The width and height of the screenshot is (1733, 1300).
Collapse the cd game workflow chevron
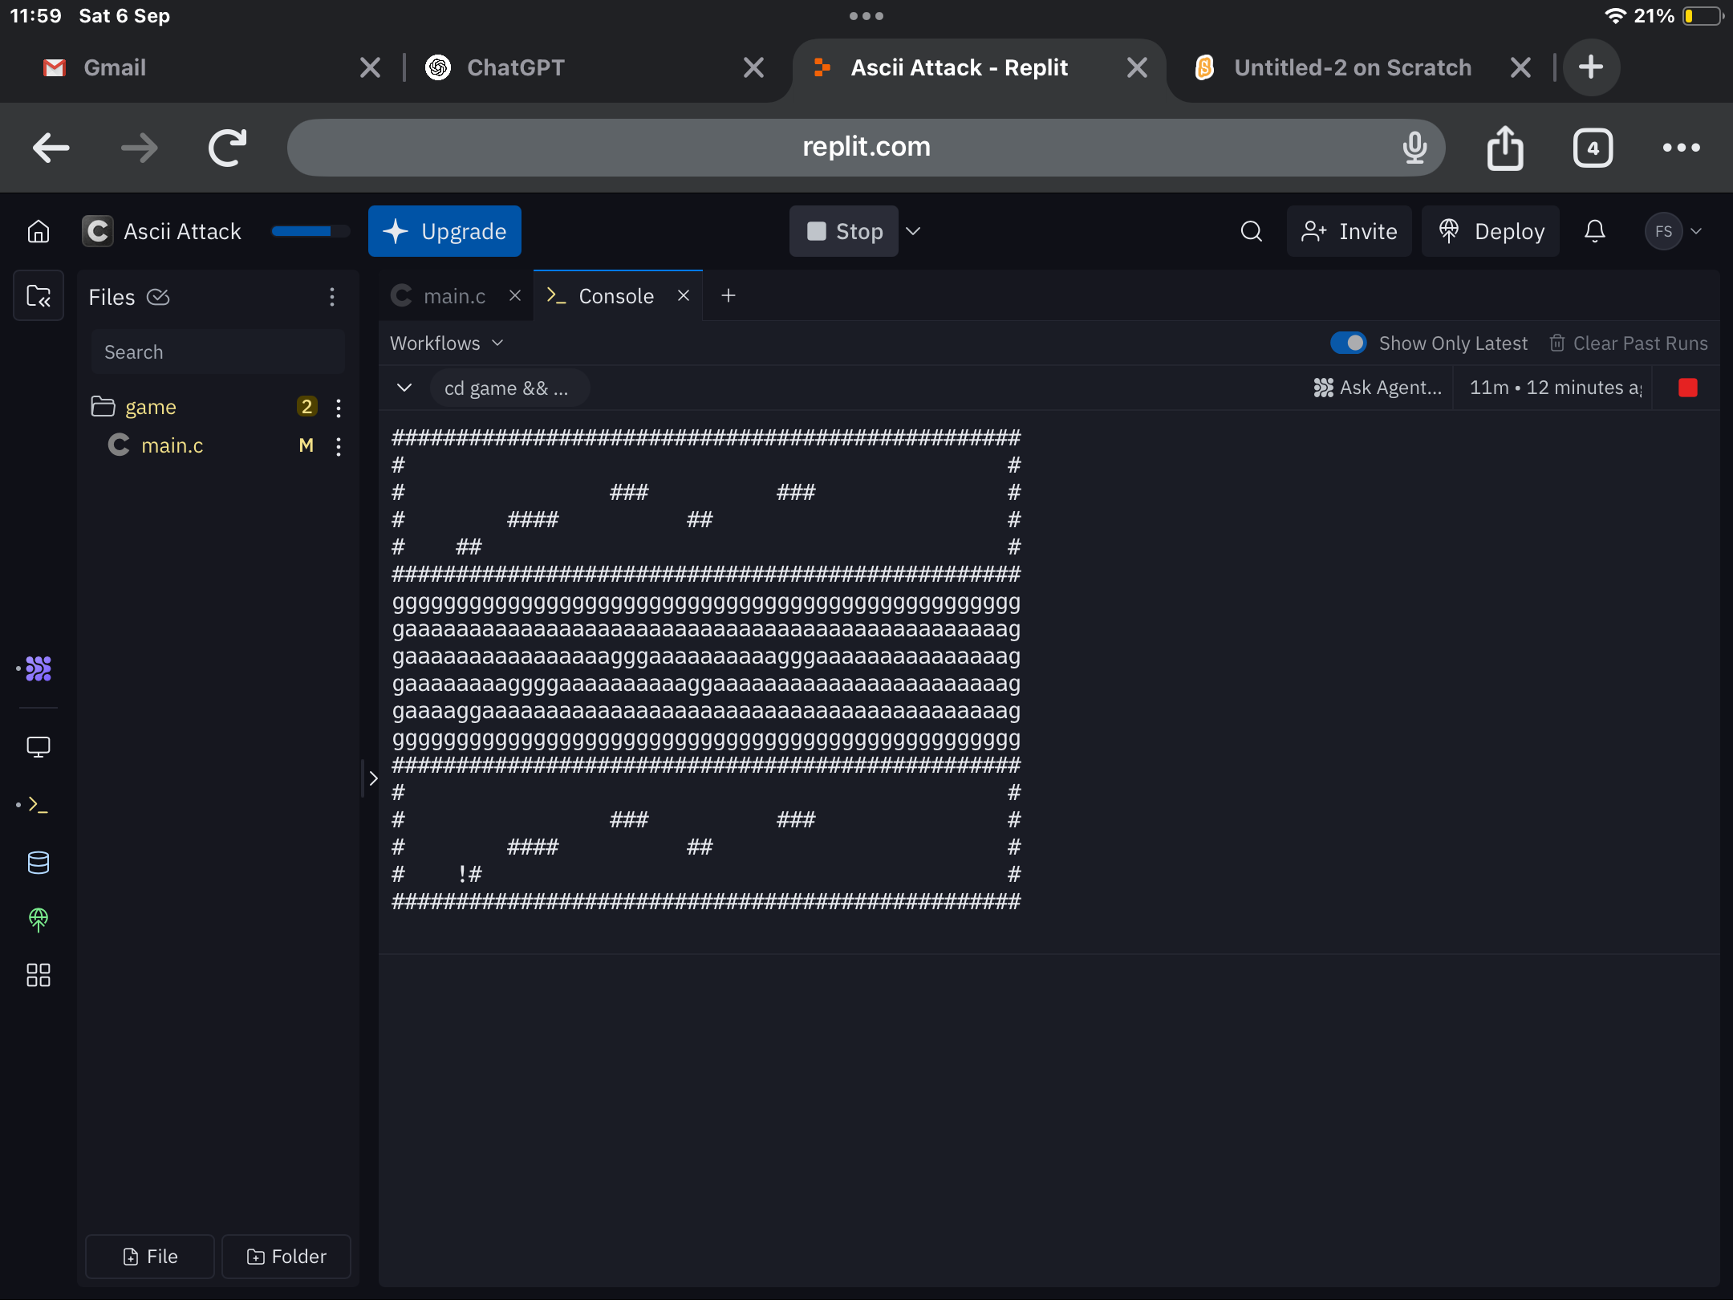(x=404, y=388)
